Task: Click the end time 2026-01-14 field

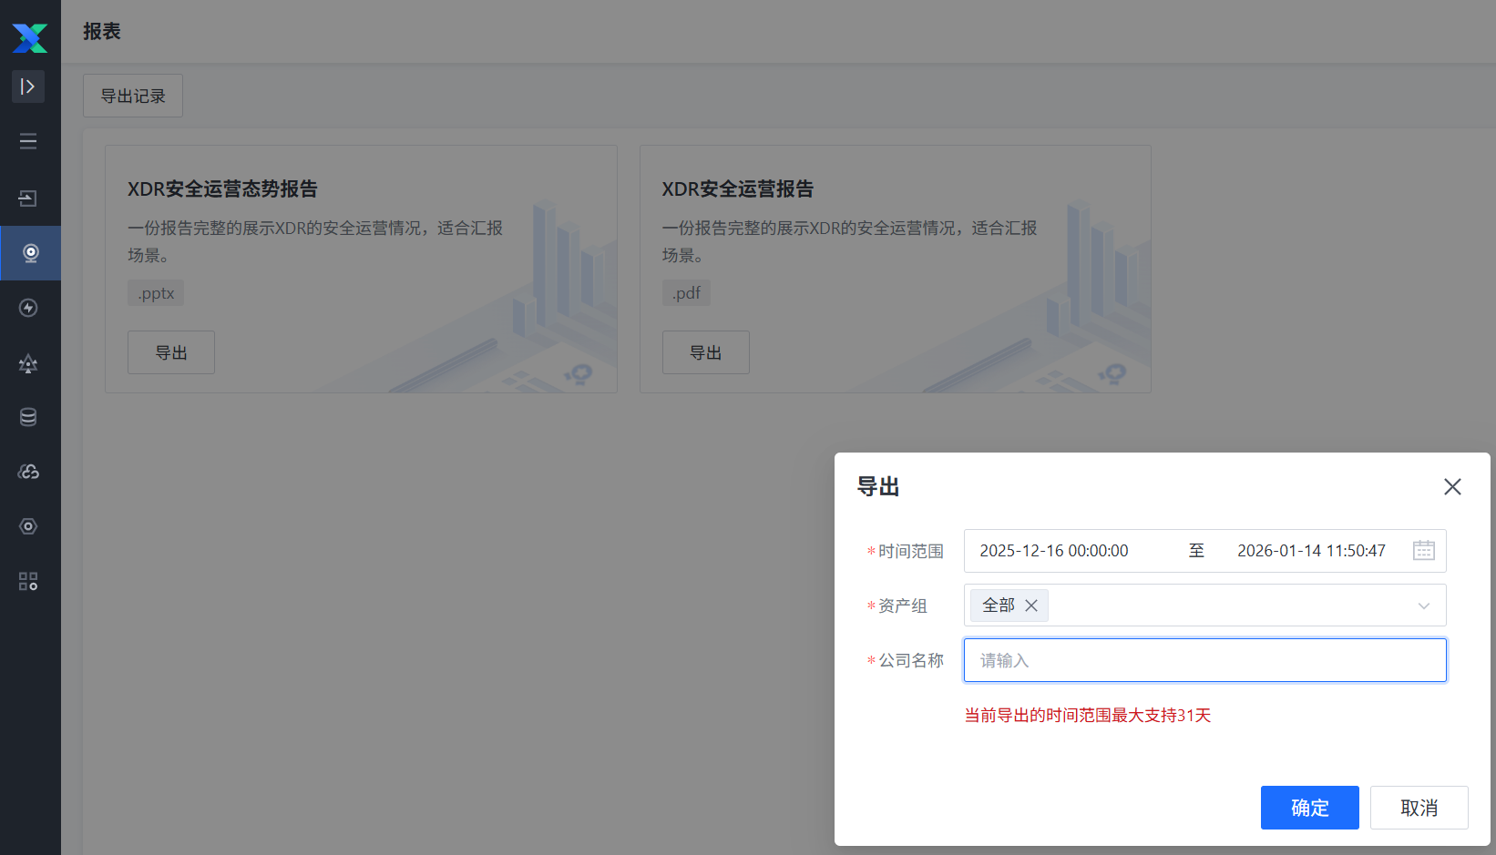Action: point(1310,551)
